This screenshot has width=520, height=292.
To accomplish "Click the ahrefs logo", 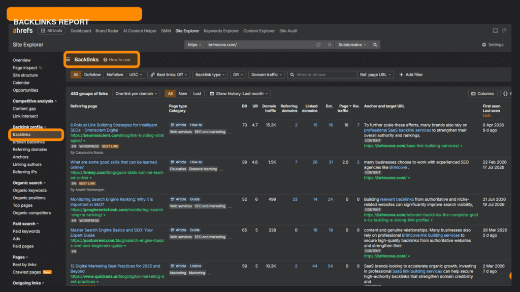I will (x=22, y=31).
